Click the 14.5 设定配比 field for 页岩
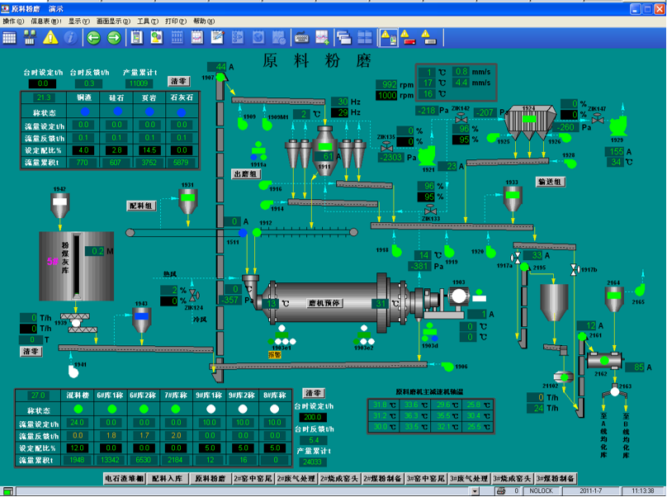 click(149, 150)
